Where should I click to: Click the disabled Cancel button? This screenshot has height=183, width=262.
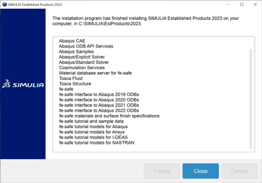tap(239, 171)
